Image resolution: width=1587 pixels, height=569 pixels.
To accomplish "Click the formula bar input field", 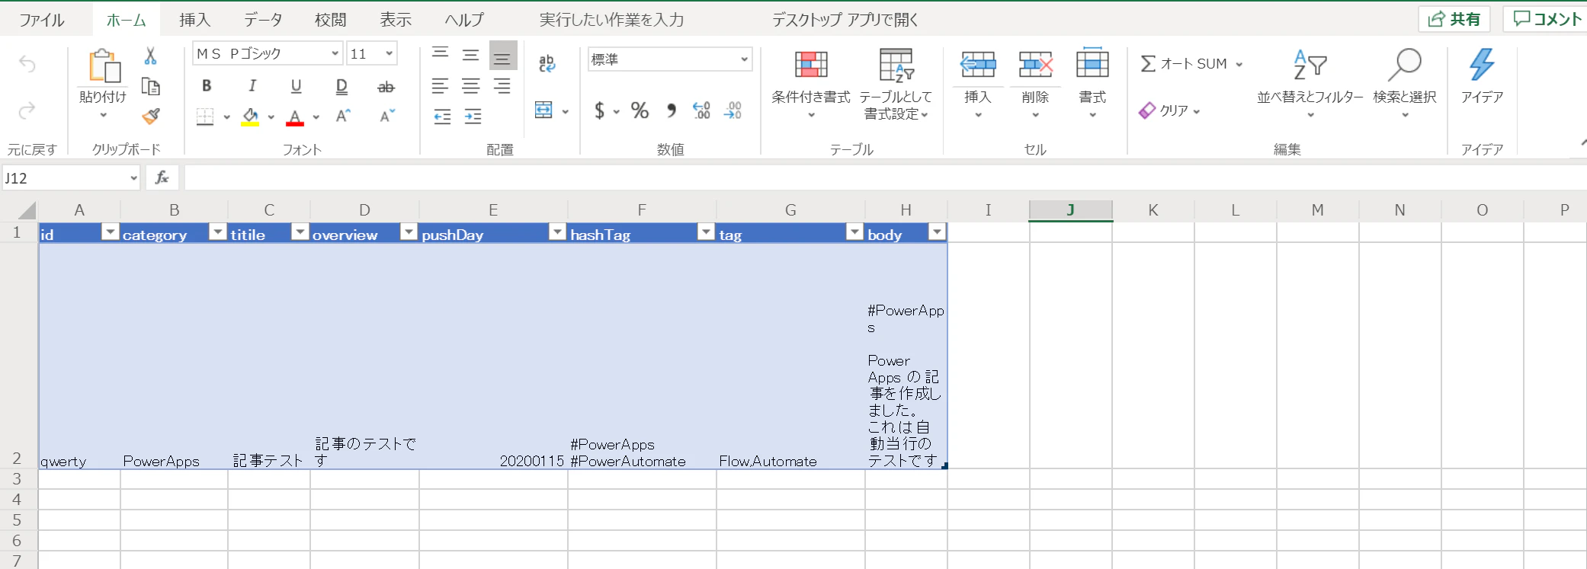I will (885, 178).
